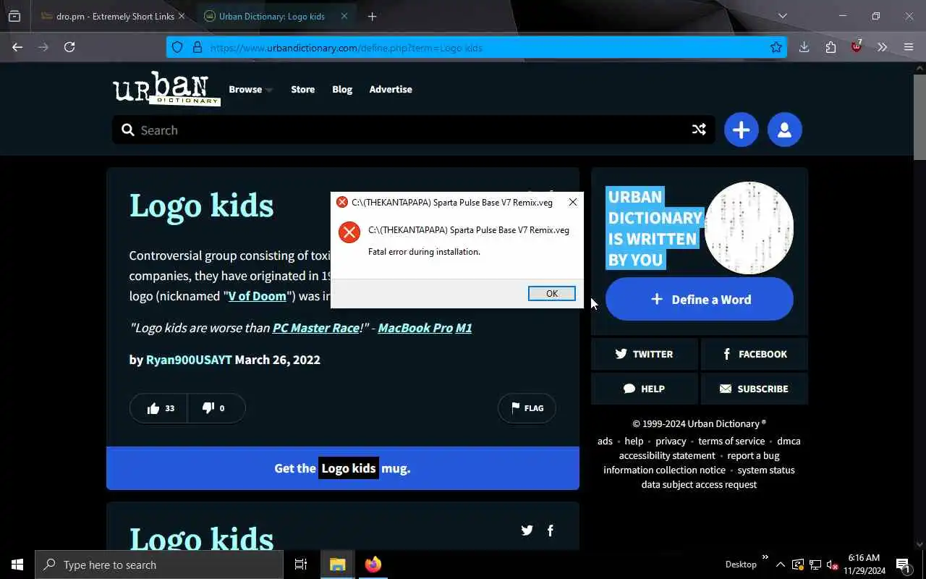Open the privacy footer link
The width and height of the screenshot is (926, 579).
(671, 441)
